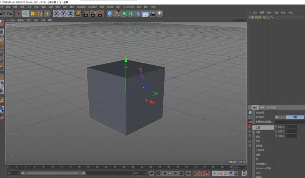Screen dimensions: 305x178
Task: Click the Light bulb icon
Action: [x=160, y=14]
